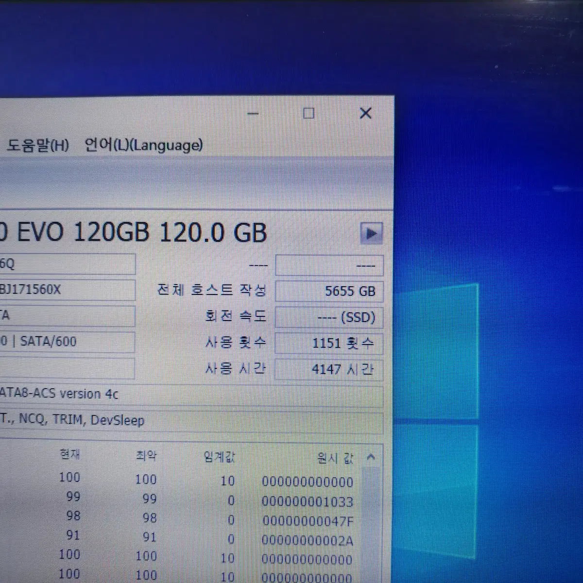The height and width of the screenshot is (583, 583).
Task: Sort by the 임계값 column header
Action: [220, 457]
